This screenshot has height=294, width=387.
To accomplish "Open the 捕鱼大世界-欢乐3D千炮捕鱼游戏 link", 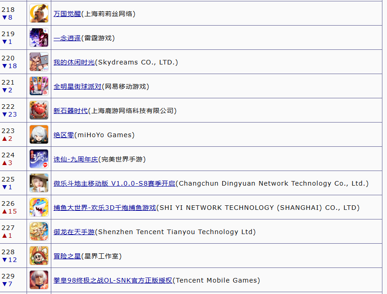I will (105, 208).
